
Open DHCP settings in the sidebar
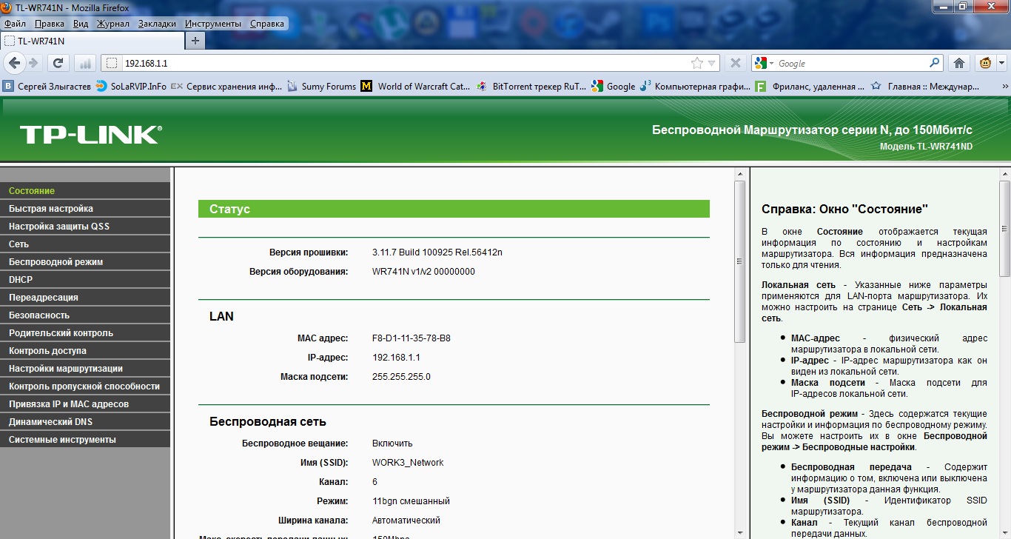pos(21,280)
